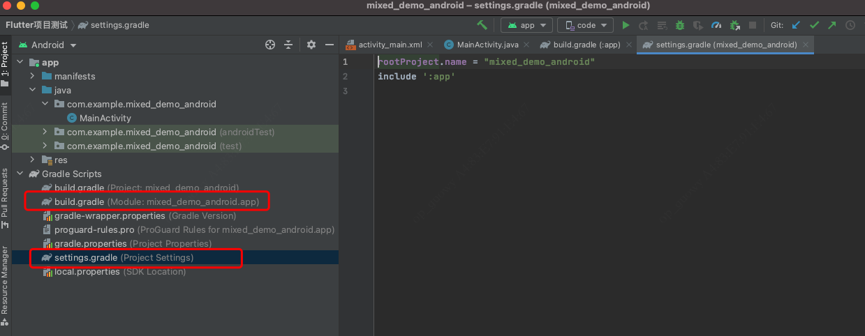Open the code device selector dropdown
The height and width of the screenshot is (336, 865).
pyautogui.click(x=585, y=25)
